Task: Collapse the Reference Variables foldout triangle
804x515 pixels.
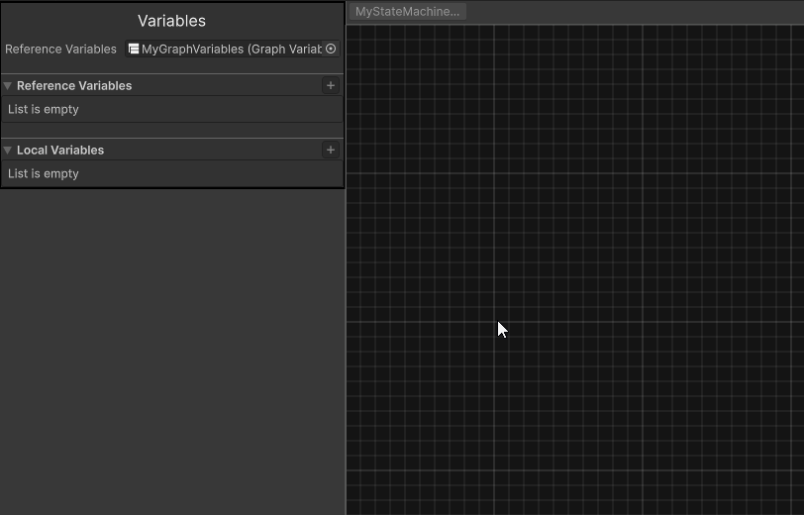Action: pos(8,86)
